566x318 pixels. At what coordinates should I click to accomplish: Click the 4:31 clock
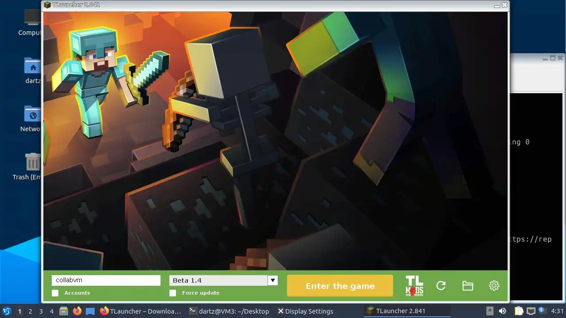557,311
